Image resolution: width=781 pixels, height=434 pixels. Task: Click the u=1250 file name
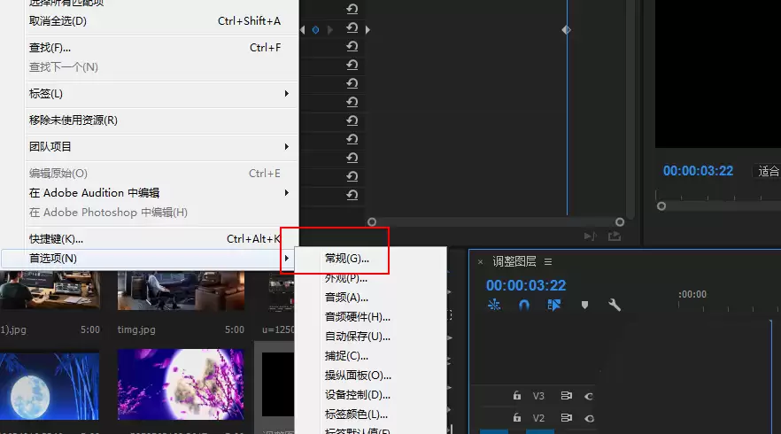(x=278, y=329)
